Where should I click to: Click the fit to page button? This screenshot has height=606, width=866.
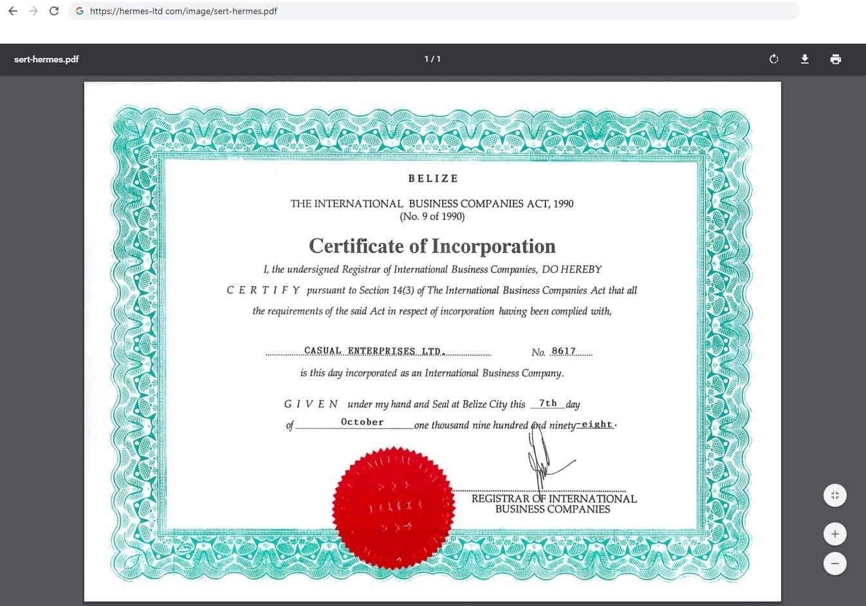click(x=835, y=495)
